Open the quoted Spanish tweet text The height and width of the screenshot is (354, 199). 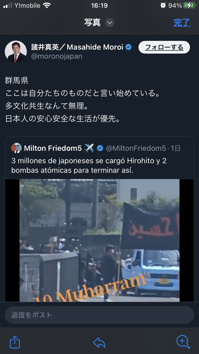click(x=89, y=165)
